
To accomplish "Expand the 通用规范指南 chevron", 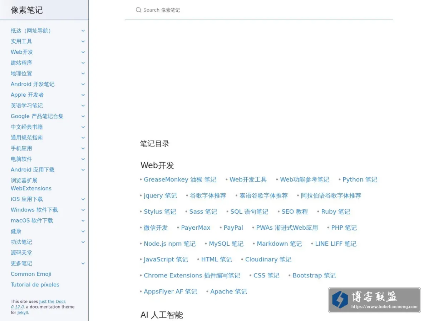I will (x=83, y=138).
